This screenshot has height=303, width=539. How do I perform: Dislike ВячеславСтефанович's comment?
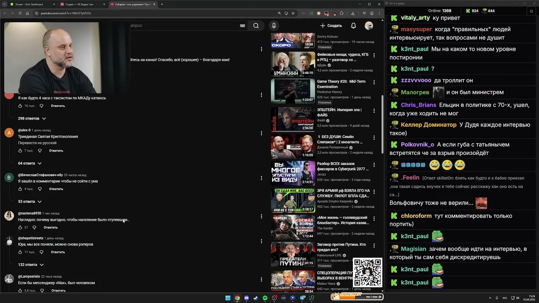click(40, 189)
